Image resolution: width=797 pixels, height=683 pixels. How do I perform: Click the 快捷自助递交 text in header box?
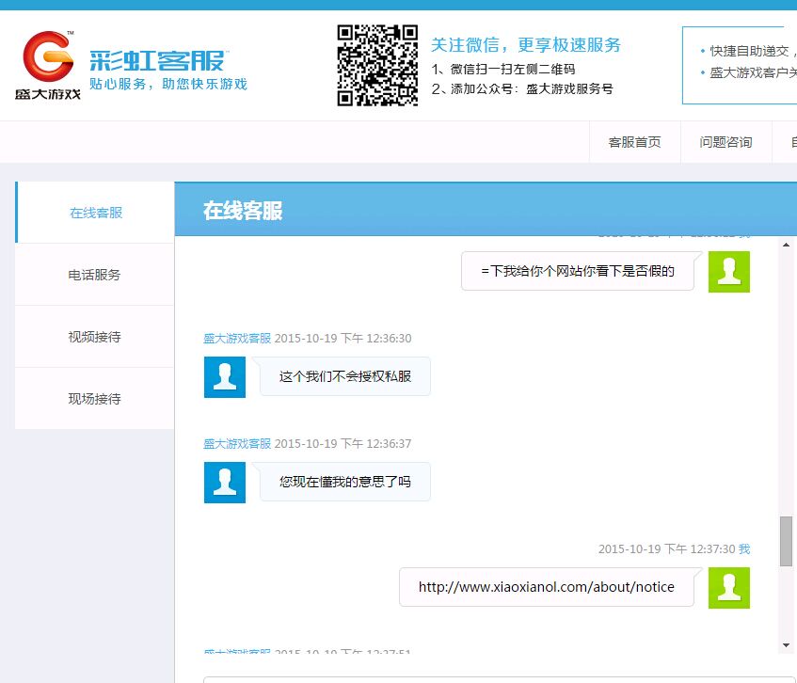point(748,52)
